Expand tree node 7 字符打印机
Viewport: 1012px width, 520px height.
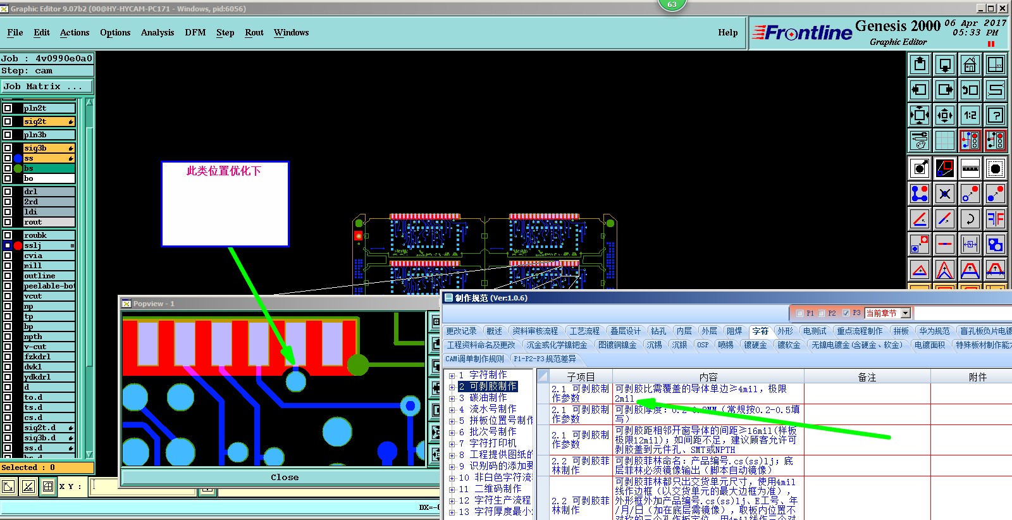452,444
